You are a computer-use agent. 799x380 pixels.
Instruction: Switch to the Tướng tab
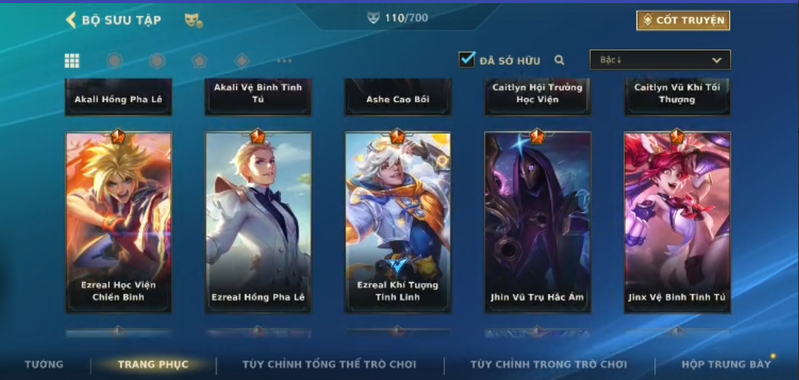coord(44,364)
